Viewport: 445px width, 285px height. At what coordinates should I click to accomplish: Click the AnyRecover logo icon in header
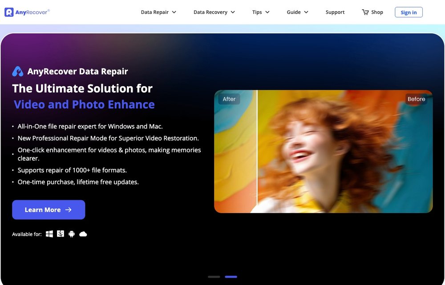click(x=9, y=12)
